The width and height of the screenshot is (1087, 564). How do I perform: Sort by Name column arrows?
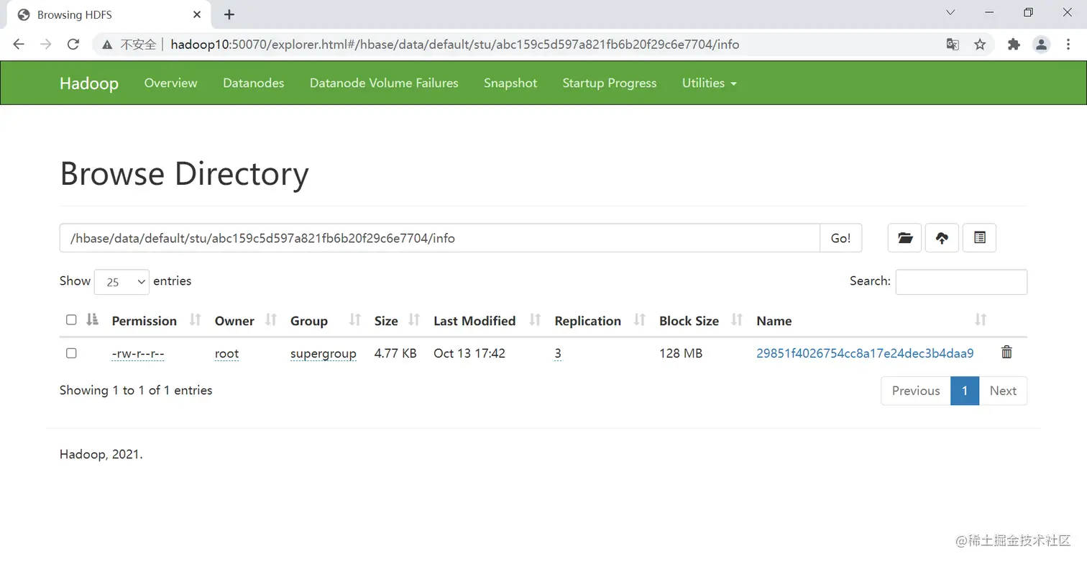pos(981,320)
